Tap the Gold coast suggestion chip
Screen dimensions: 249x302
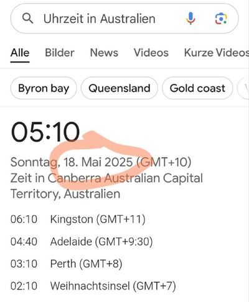pyautogui.click(x=197, y=88)
